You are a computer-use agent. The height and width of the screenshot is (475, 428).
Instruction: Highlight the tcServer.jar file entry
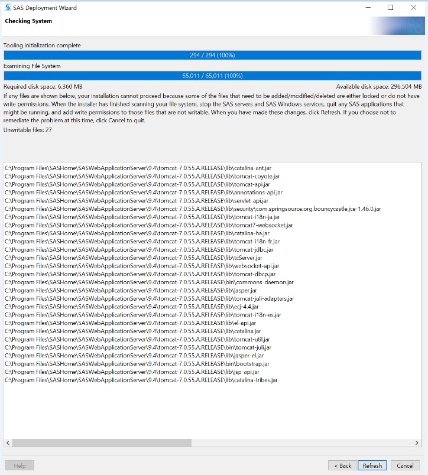(133, 258)
